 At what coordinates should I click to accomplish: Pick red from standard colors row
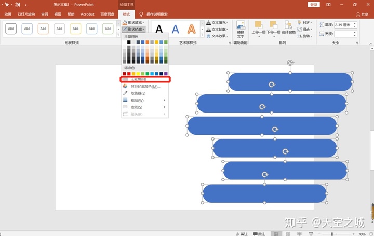point(129,74)
